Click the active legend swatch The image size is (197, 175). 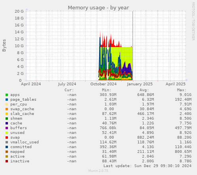coord(7,156)
